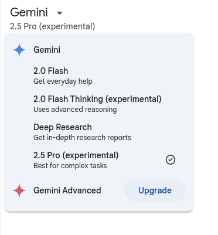Click the "Uses advanced reasoning" description
This screenshot has width=218, height=235.
tap(75, 110)
